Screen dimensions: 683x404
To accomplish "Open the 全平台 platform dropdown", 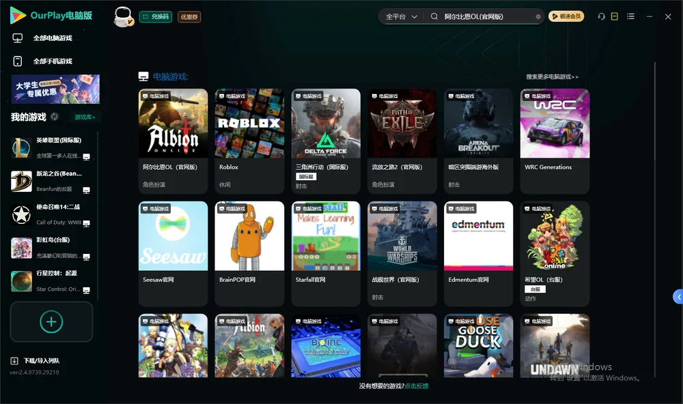I will pos(401,16).
